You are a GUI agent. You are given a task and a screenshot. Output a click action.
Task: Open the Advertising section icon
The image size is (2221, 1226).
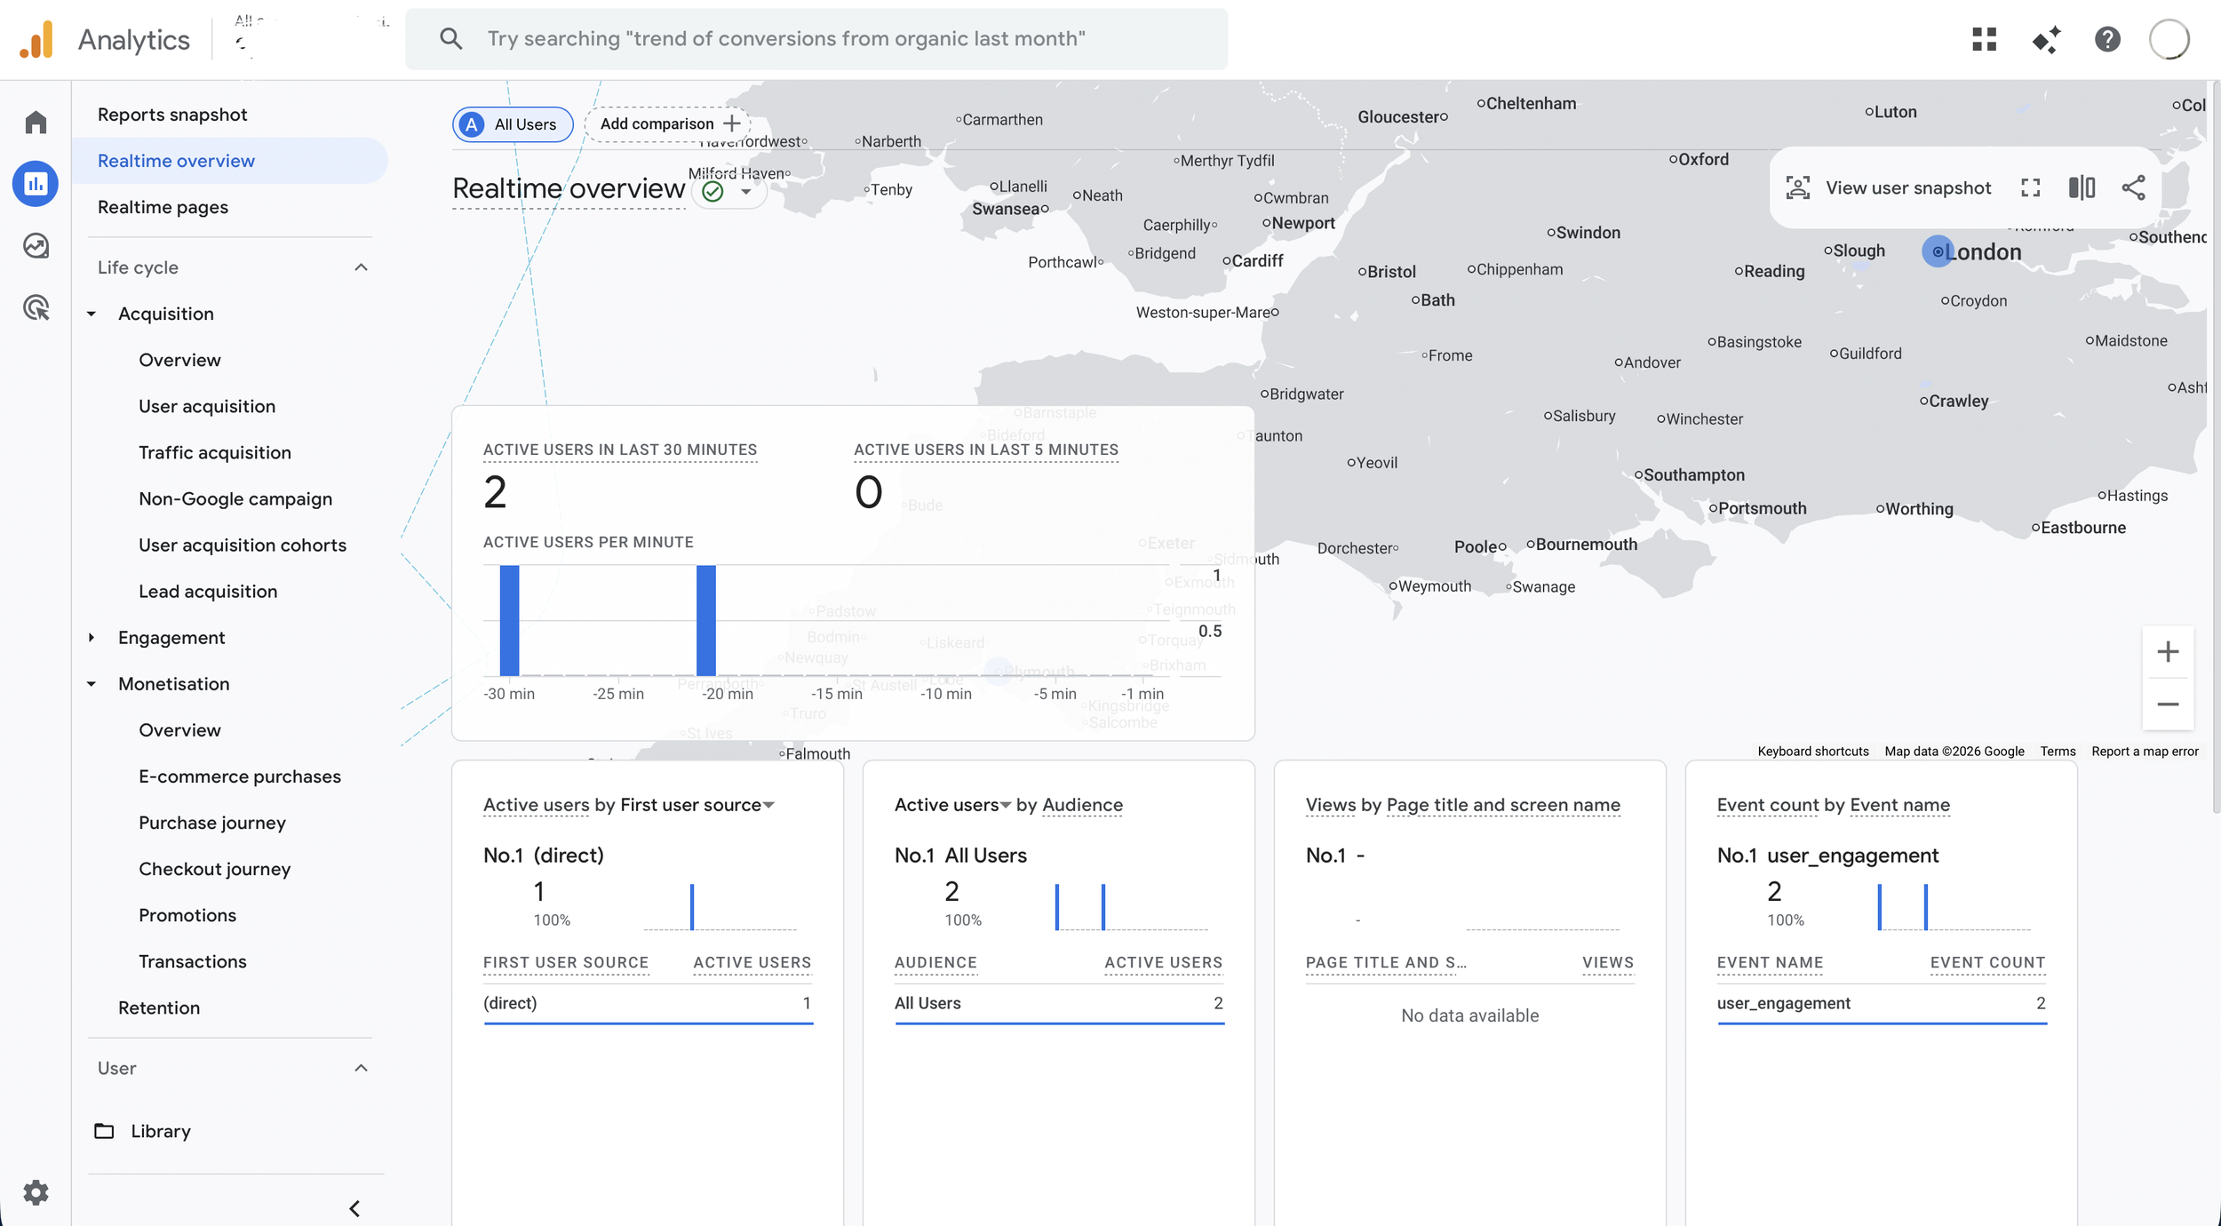click(36, 308)
